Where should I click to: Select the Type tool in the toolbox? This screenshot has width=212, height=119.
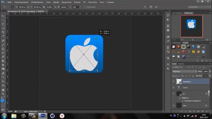(x=3, y=77)
